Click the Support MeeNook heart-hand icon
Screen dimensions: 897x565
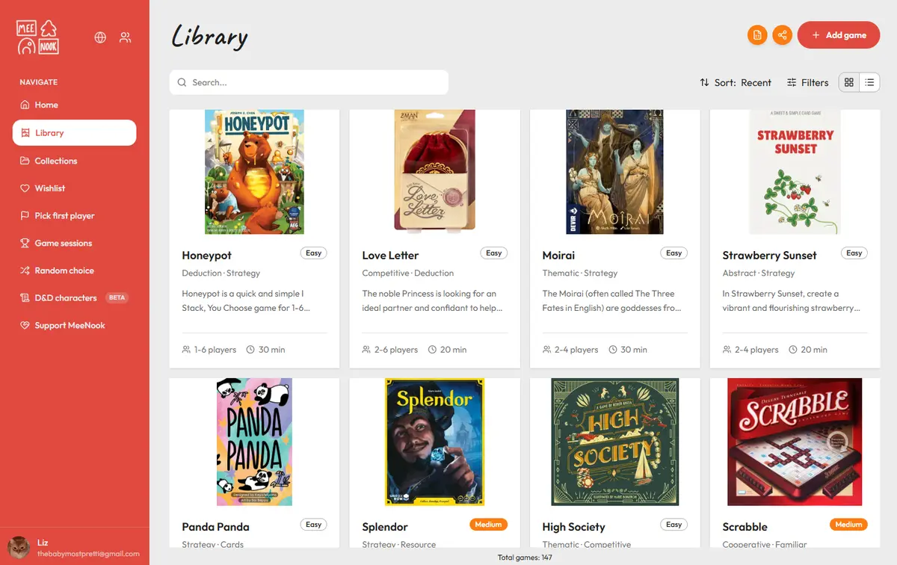pos(25,326)
